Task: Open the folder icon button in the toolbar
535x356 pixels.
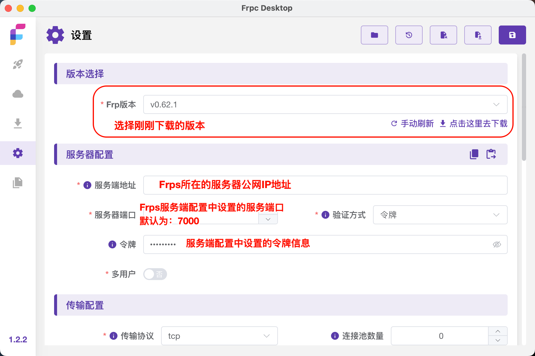Action: click(374, 35)
